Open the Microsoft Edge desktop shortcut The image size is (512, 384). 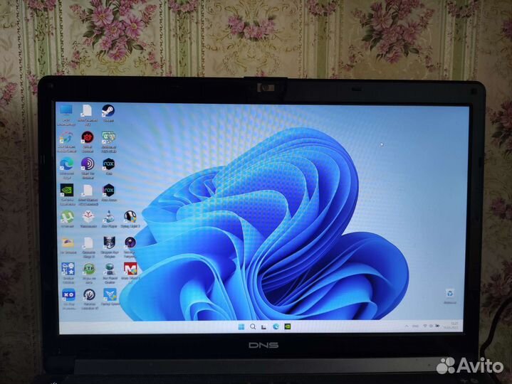click(x=67, y=164)
